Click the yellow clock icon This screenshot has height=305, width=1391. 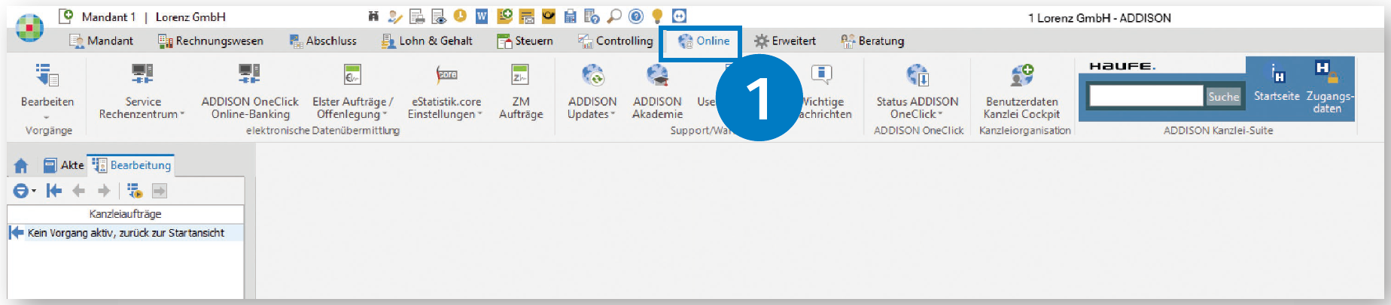click(460, 16)
